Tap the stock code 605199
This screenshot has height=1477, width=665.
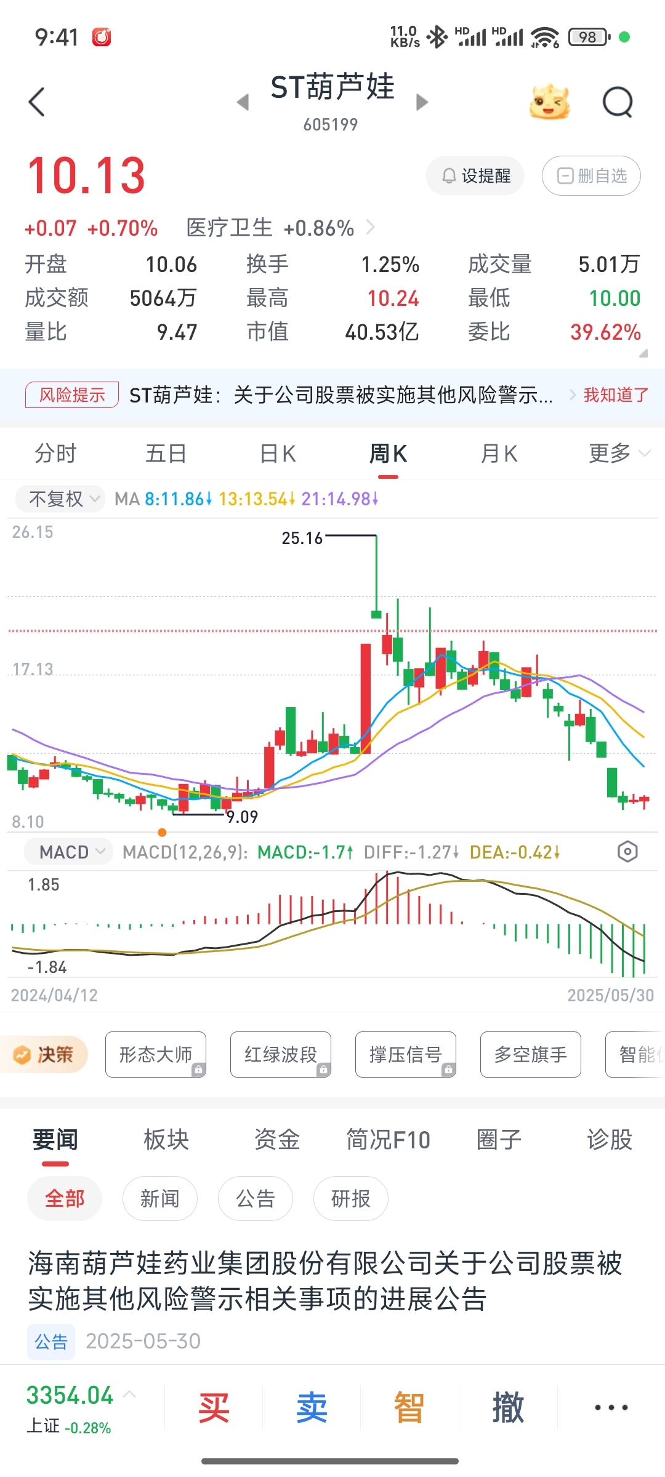[x=331, y=125]
